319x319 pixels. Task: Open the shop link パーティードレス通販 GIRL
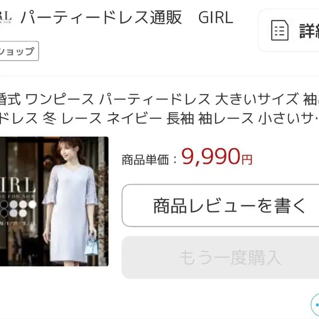(127, 18)
